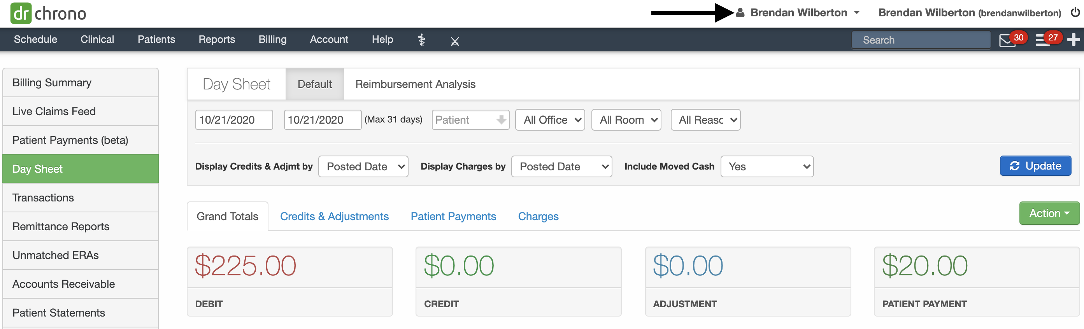Click the Patient search input field
Image resolution: width=1084 pixels, height=329 pixels.
click(470, 120)
